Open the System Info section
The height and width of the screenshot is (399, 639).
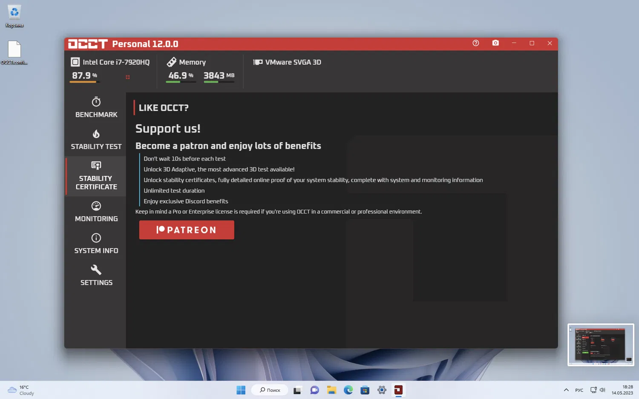(96, 244)
